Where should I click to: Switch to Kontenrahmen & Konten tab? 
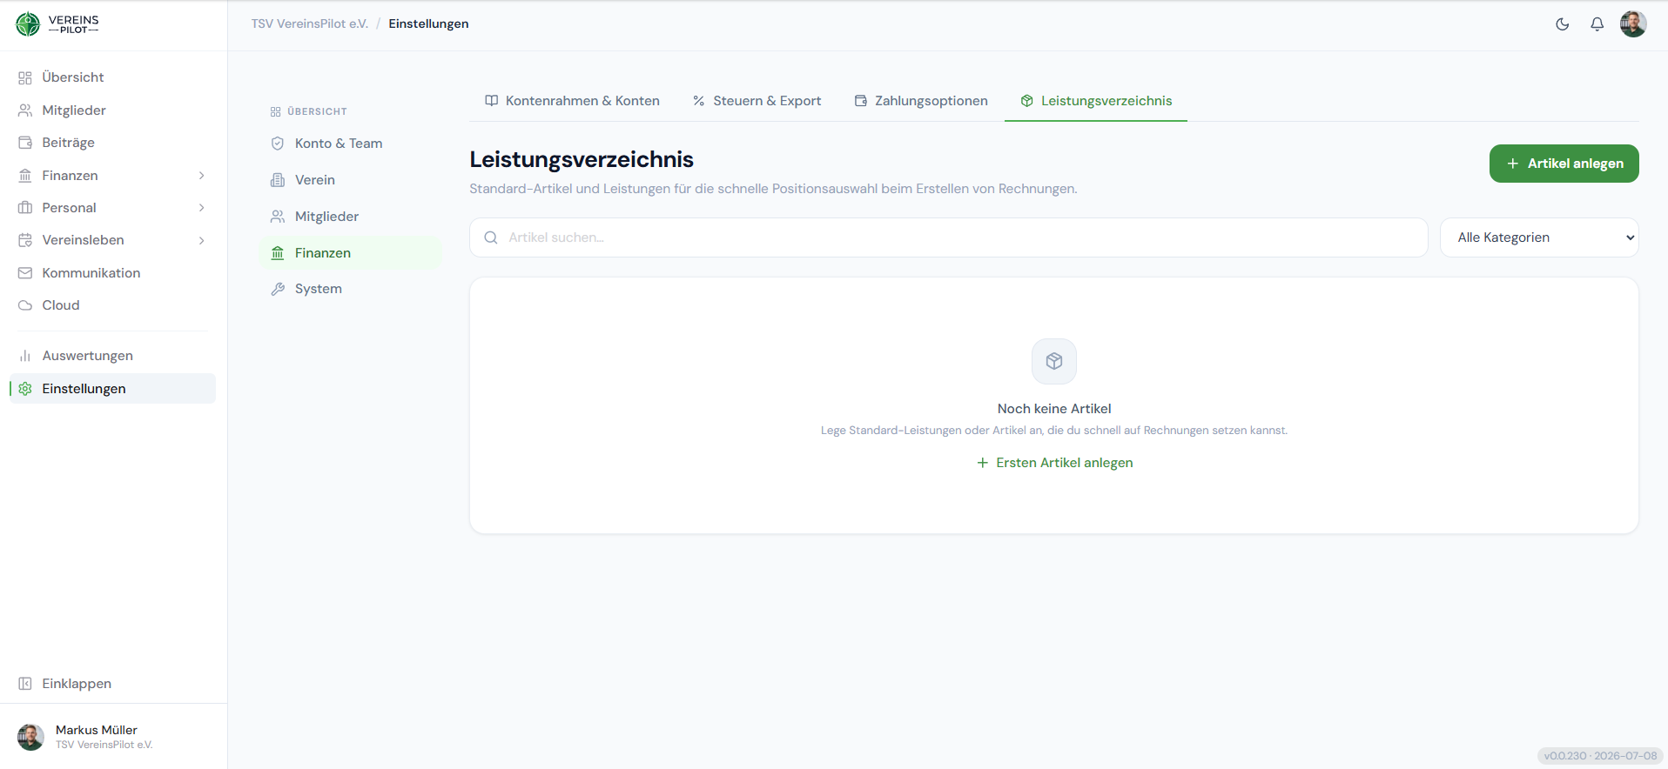[x=572, y=101]
